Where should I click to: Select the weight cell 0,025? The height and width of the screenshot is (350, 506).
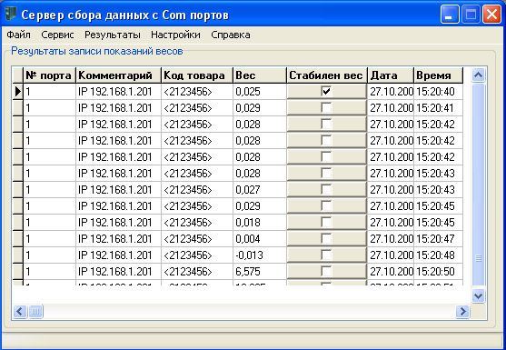tap(260, 92)
